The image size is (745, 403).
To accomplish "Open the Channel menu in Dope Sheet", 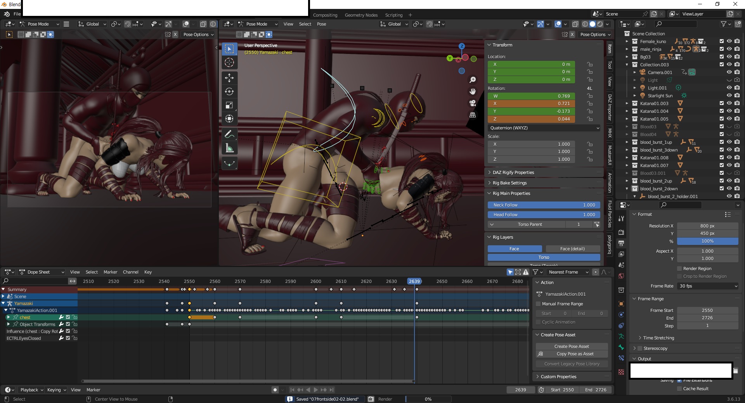I will coord(131,272).
